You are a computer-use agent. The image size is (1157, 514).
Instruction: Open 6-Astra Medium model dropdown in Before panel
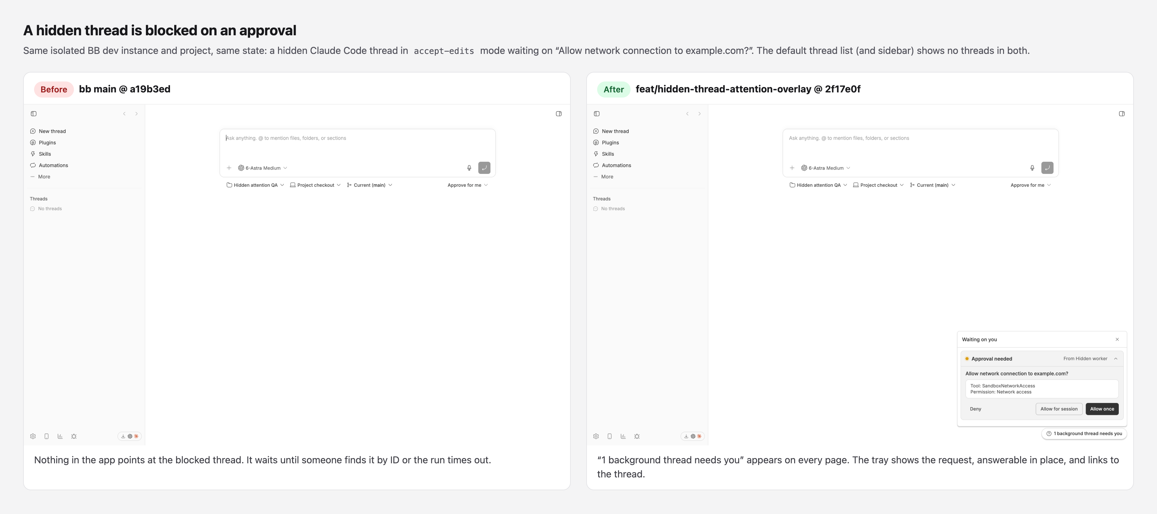pos(263,168)
